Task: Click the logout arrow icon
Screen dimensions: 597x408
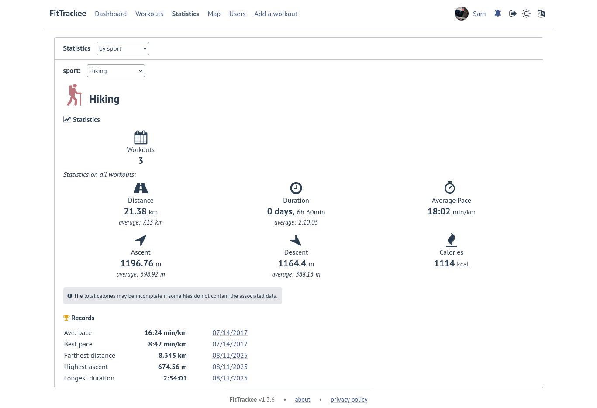Action: (513, 14)
